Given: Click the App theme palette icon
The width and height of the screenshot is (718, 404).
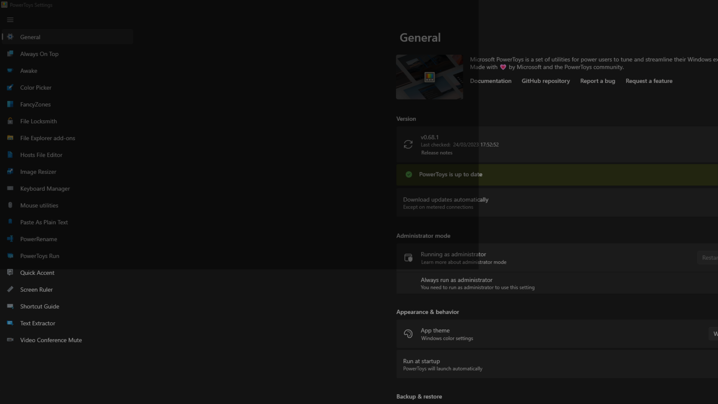Looking at the screenshot, I should [408, 334].
